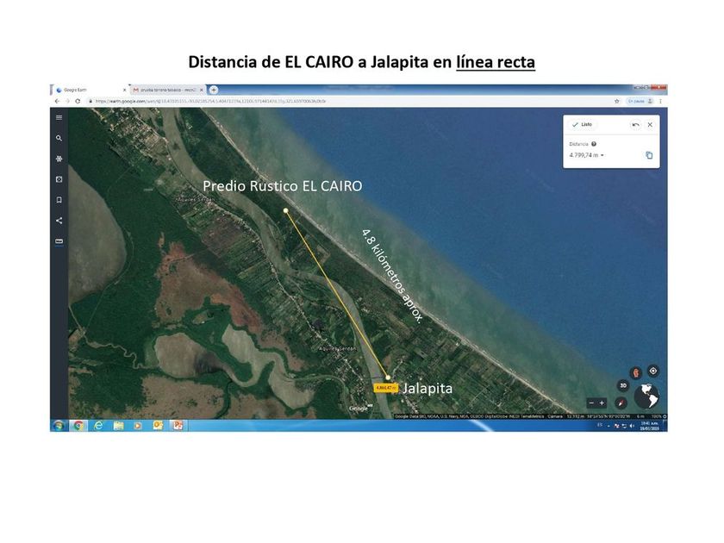Click the I'm Feeling Lucky dice icon
Screen dimensions: 724x543
pyautogui.click(x=59, y=179)
